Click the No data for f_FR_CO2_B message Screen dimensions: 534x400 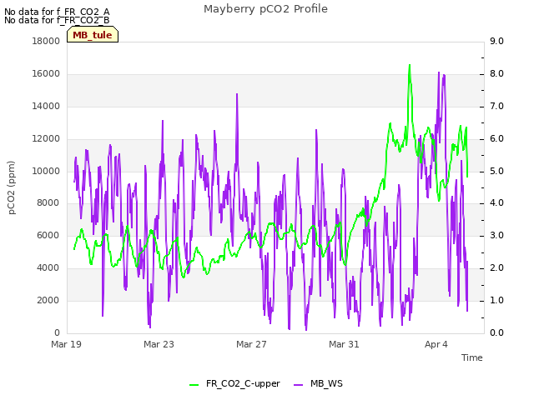pos(57,20)
